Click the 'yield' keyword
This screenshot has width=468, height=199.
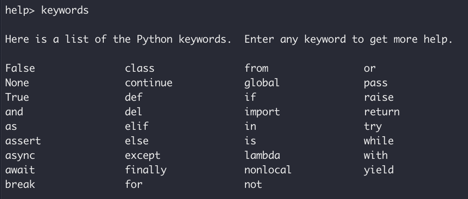tap(379, 170)
